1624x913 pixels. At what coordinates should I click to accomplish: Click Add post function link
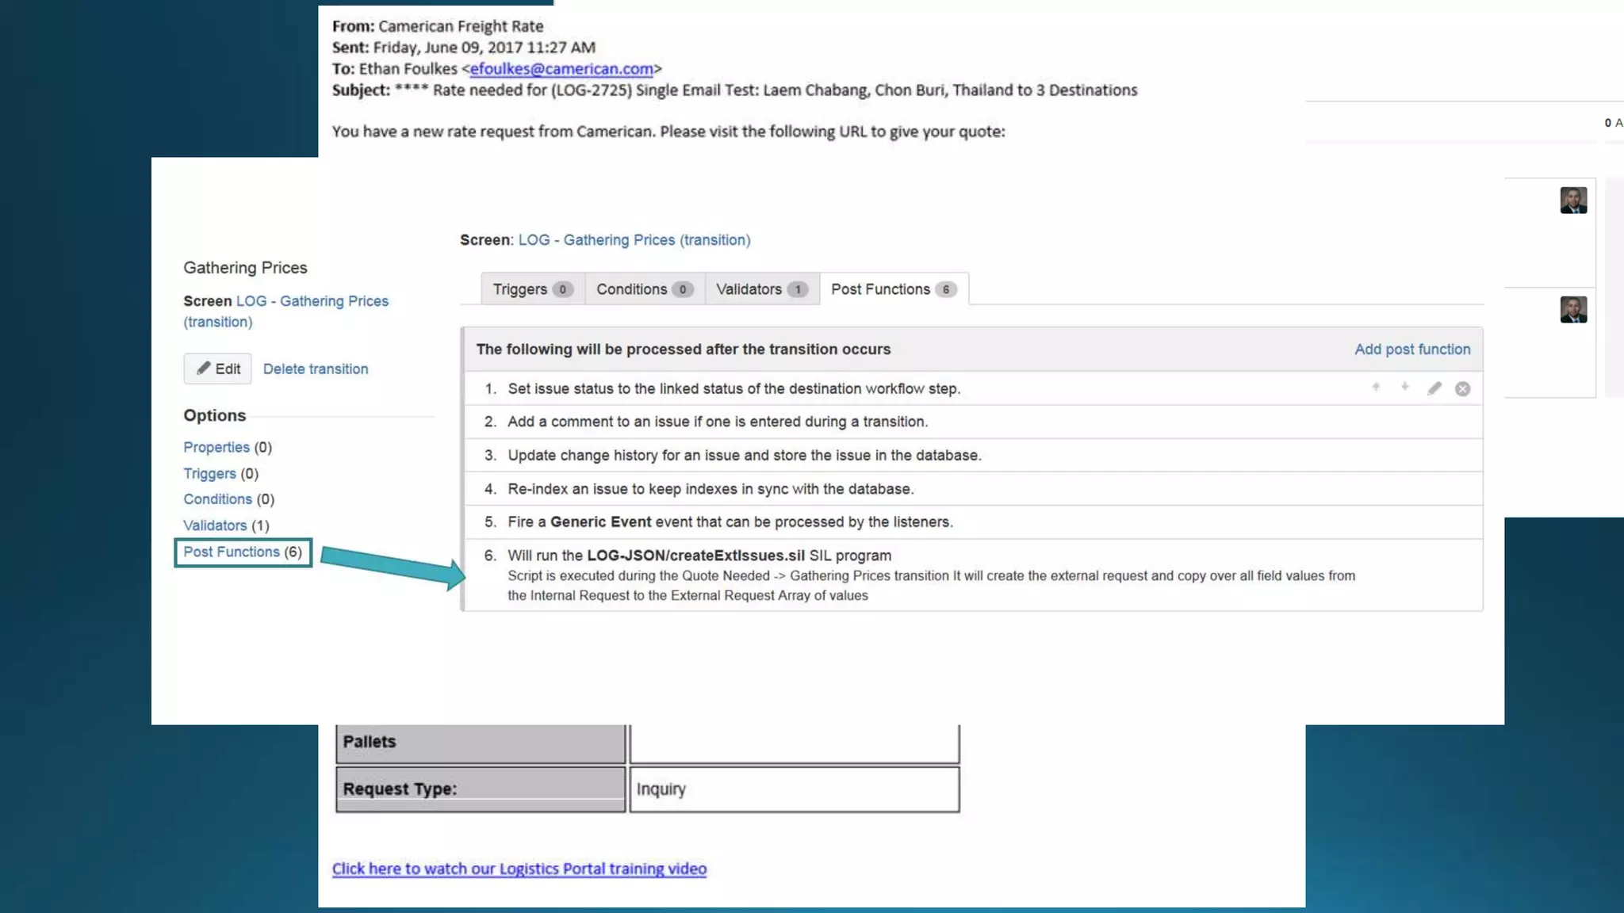[1412, 350]
